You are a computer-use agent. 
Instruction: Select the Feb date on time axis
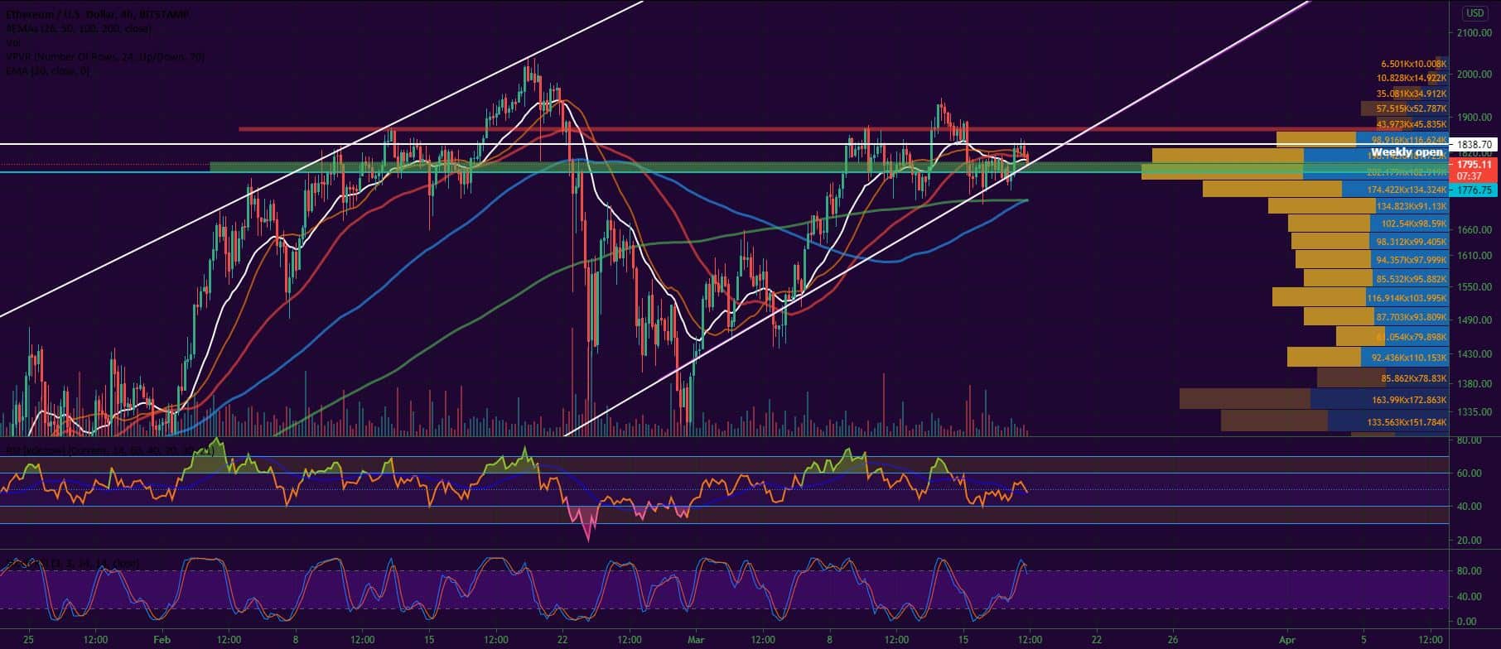162,640
